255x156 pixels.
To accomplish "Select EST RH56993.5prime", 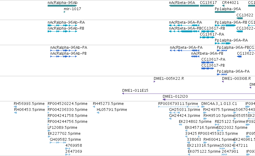I will point(15,107).
